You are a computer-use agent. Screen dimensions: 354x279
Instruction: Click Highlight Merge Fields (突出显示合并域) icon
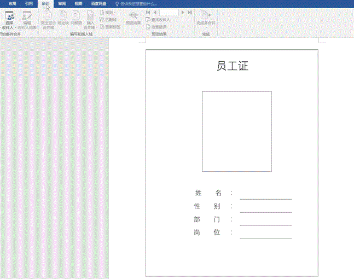point(48,19)
